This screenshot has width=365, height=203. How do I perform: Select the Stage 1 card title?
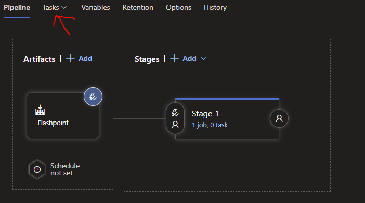tap(205, 114)
